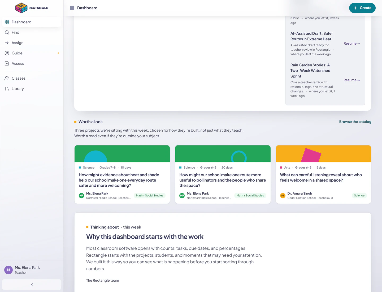Click Browse the catalog link

click(x=355, y=122)
